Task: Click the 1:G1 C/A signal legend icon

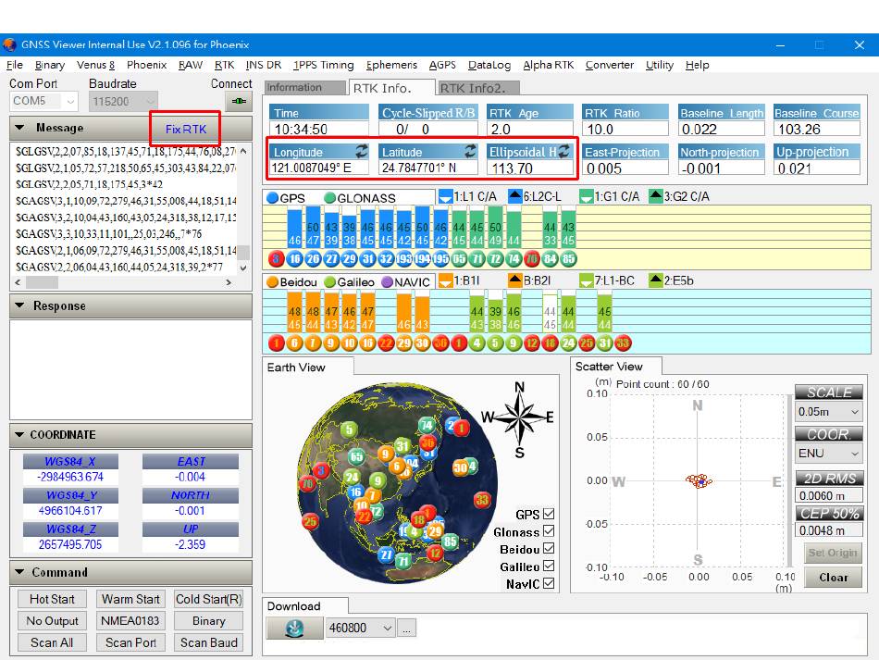Action: pos(586,196)
